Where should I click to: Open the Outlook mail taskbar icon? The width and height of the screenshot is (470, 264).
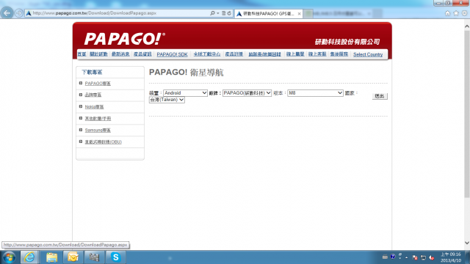pos(73,257)
